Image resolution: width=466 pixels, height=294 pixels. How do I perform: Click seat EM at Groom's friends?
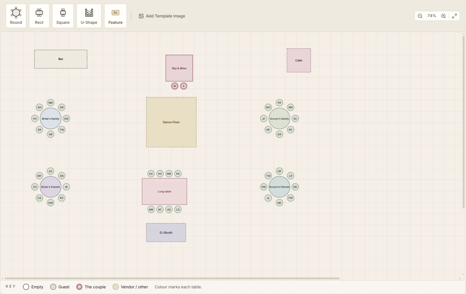(264, 187)
